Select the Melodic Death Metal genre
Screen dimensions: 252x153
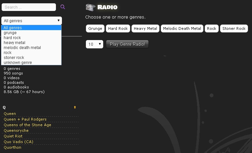[182, 28]
